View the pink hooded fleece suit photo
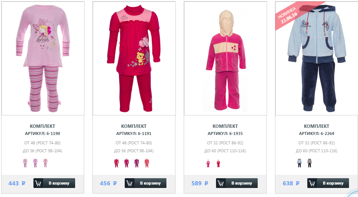358x197 pixels. click(x=225, y=58)
